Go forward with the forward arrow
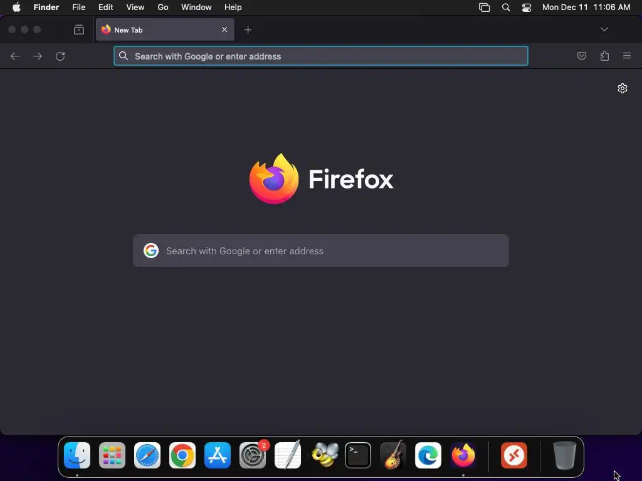 pyautogui.click(x=38, y=56)
